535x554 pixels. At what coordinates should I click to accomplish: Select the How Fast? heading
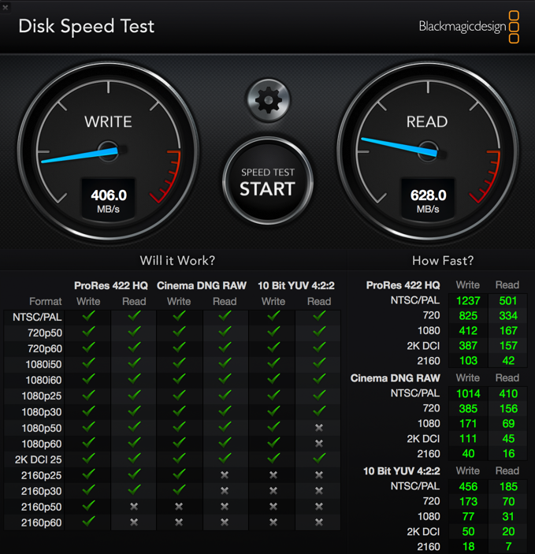pyautogui.click(x=443, y=261)
